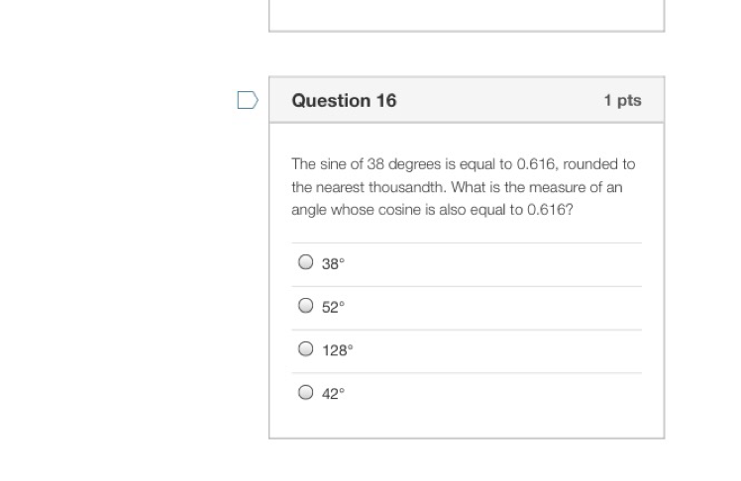Screen dimensions: 741x481
Task: Select the 38° radio button
Action: point(306,262)
